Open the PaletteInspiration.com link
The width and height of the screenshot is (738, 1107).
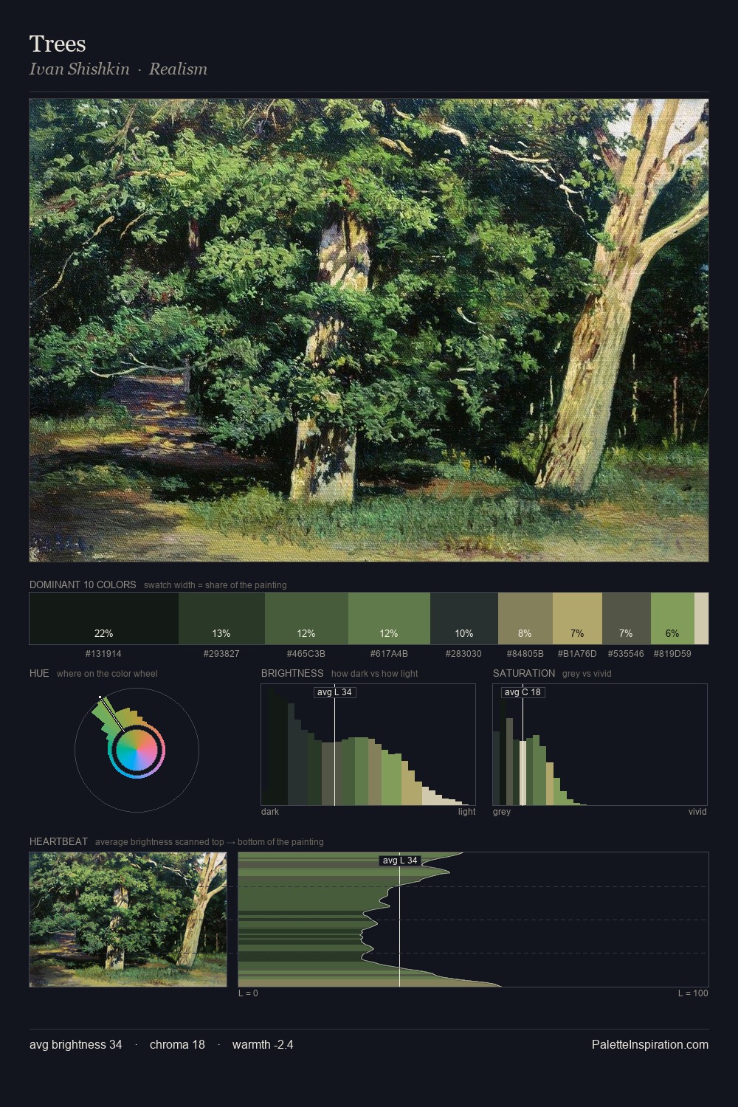[650, 1045]
